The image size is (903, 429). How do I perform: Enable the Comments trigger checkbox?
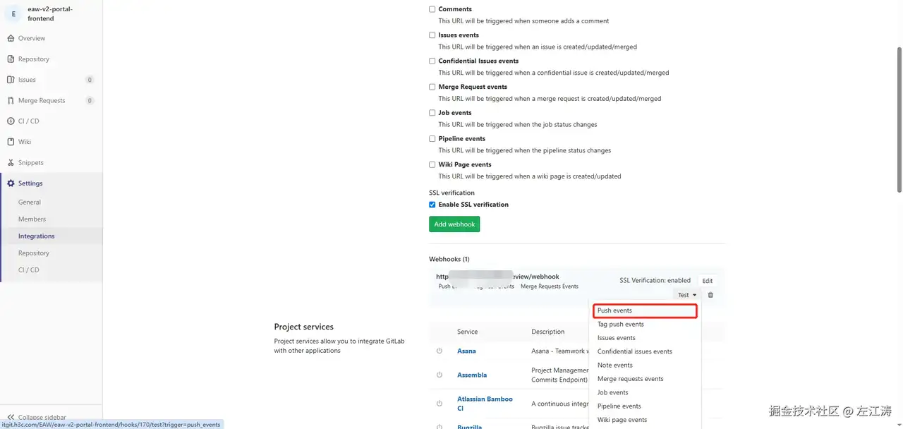tap(432, 9)
